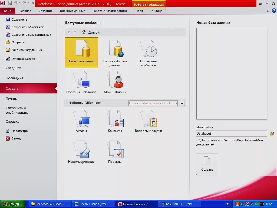Click the Домой home icon in templates bar
This screenshot has width=277, height=208.
pos(84,32)
